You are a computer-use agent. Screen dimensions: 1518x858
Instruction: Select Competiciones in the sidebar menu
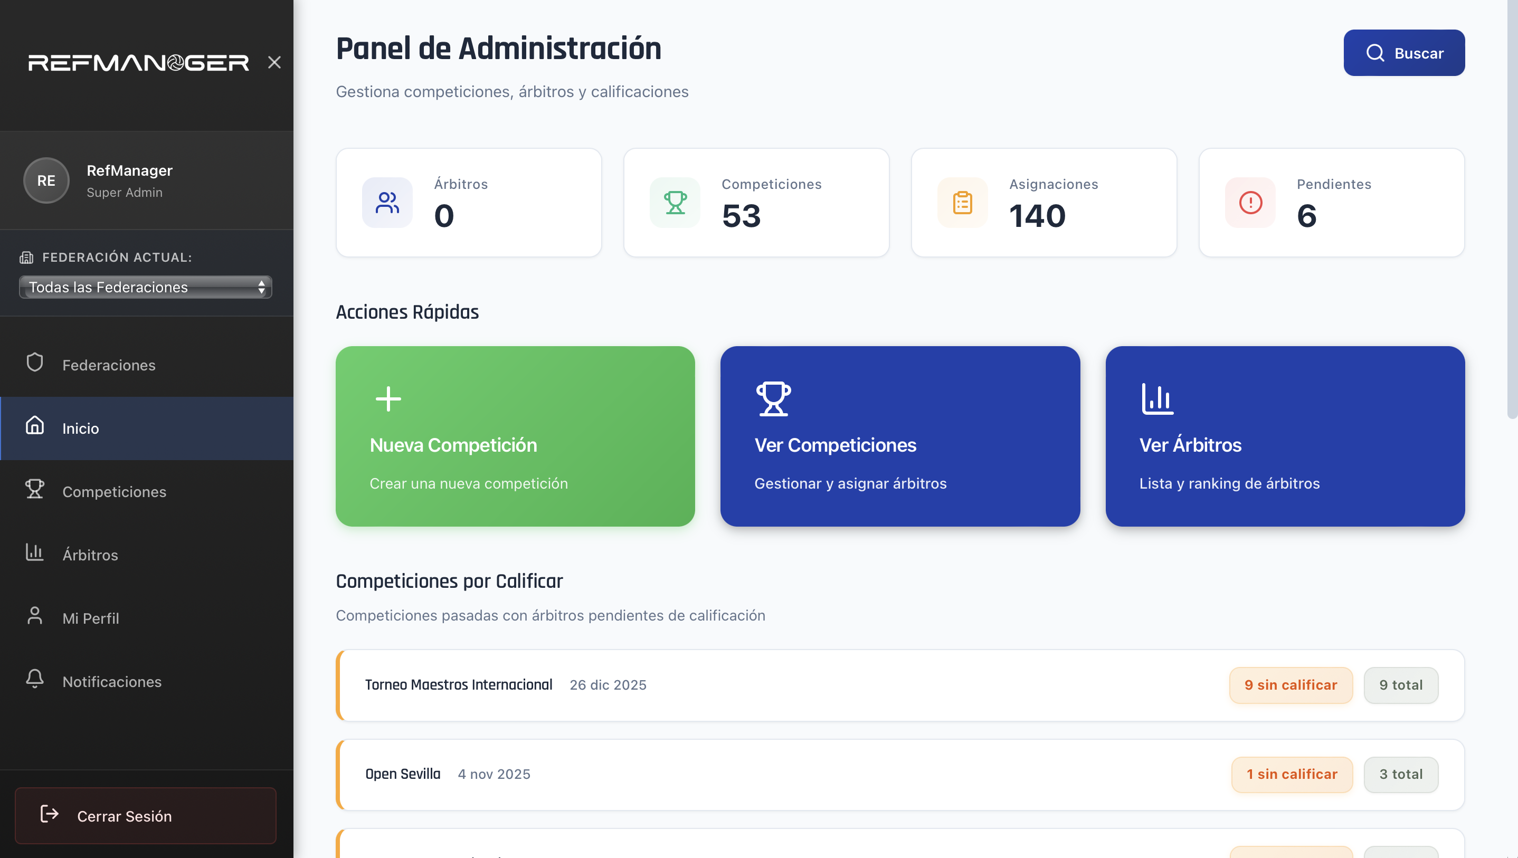[115, 491]
